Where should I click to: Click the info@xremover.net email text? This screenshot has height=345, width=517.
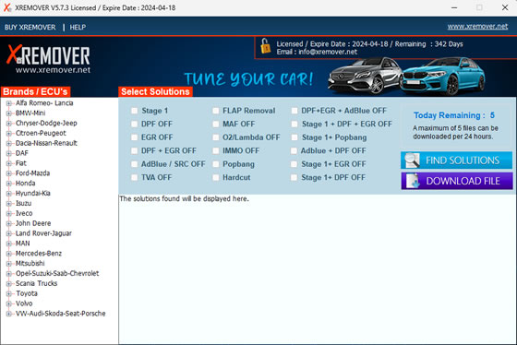(x=328, y=52)
